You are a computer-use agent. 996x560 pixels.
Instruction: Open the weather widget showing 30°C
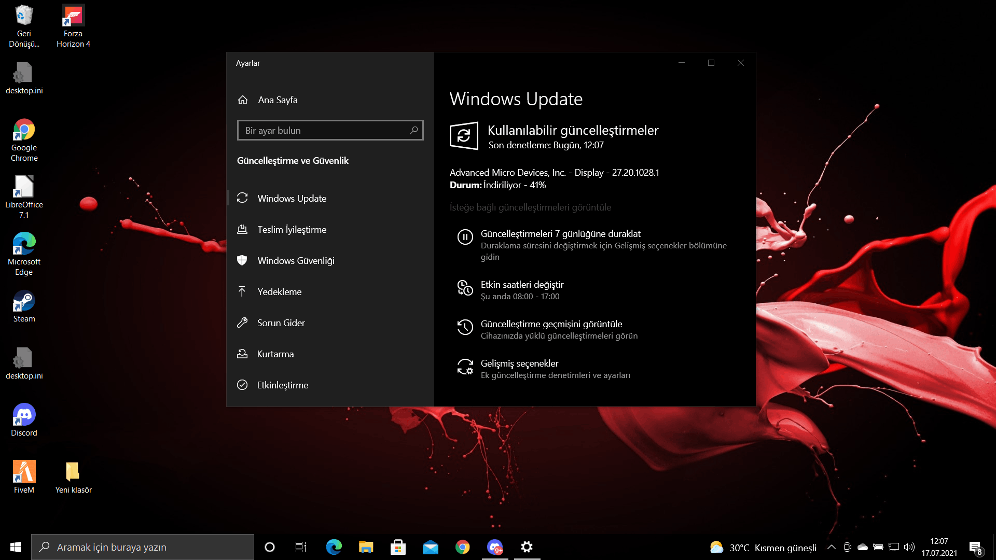[x=763, y=548]
